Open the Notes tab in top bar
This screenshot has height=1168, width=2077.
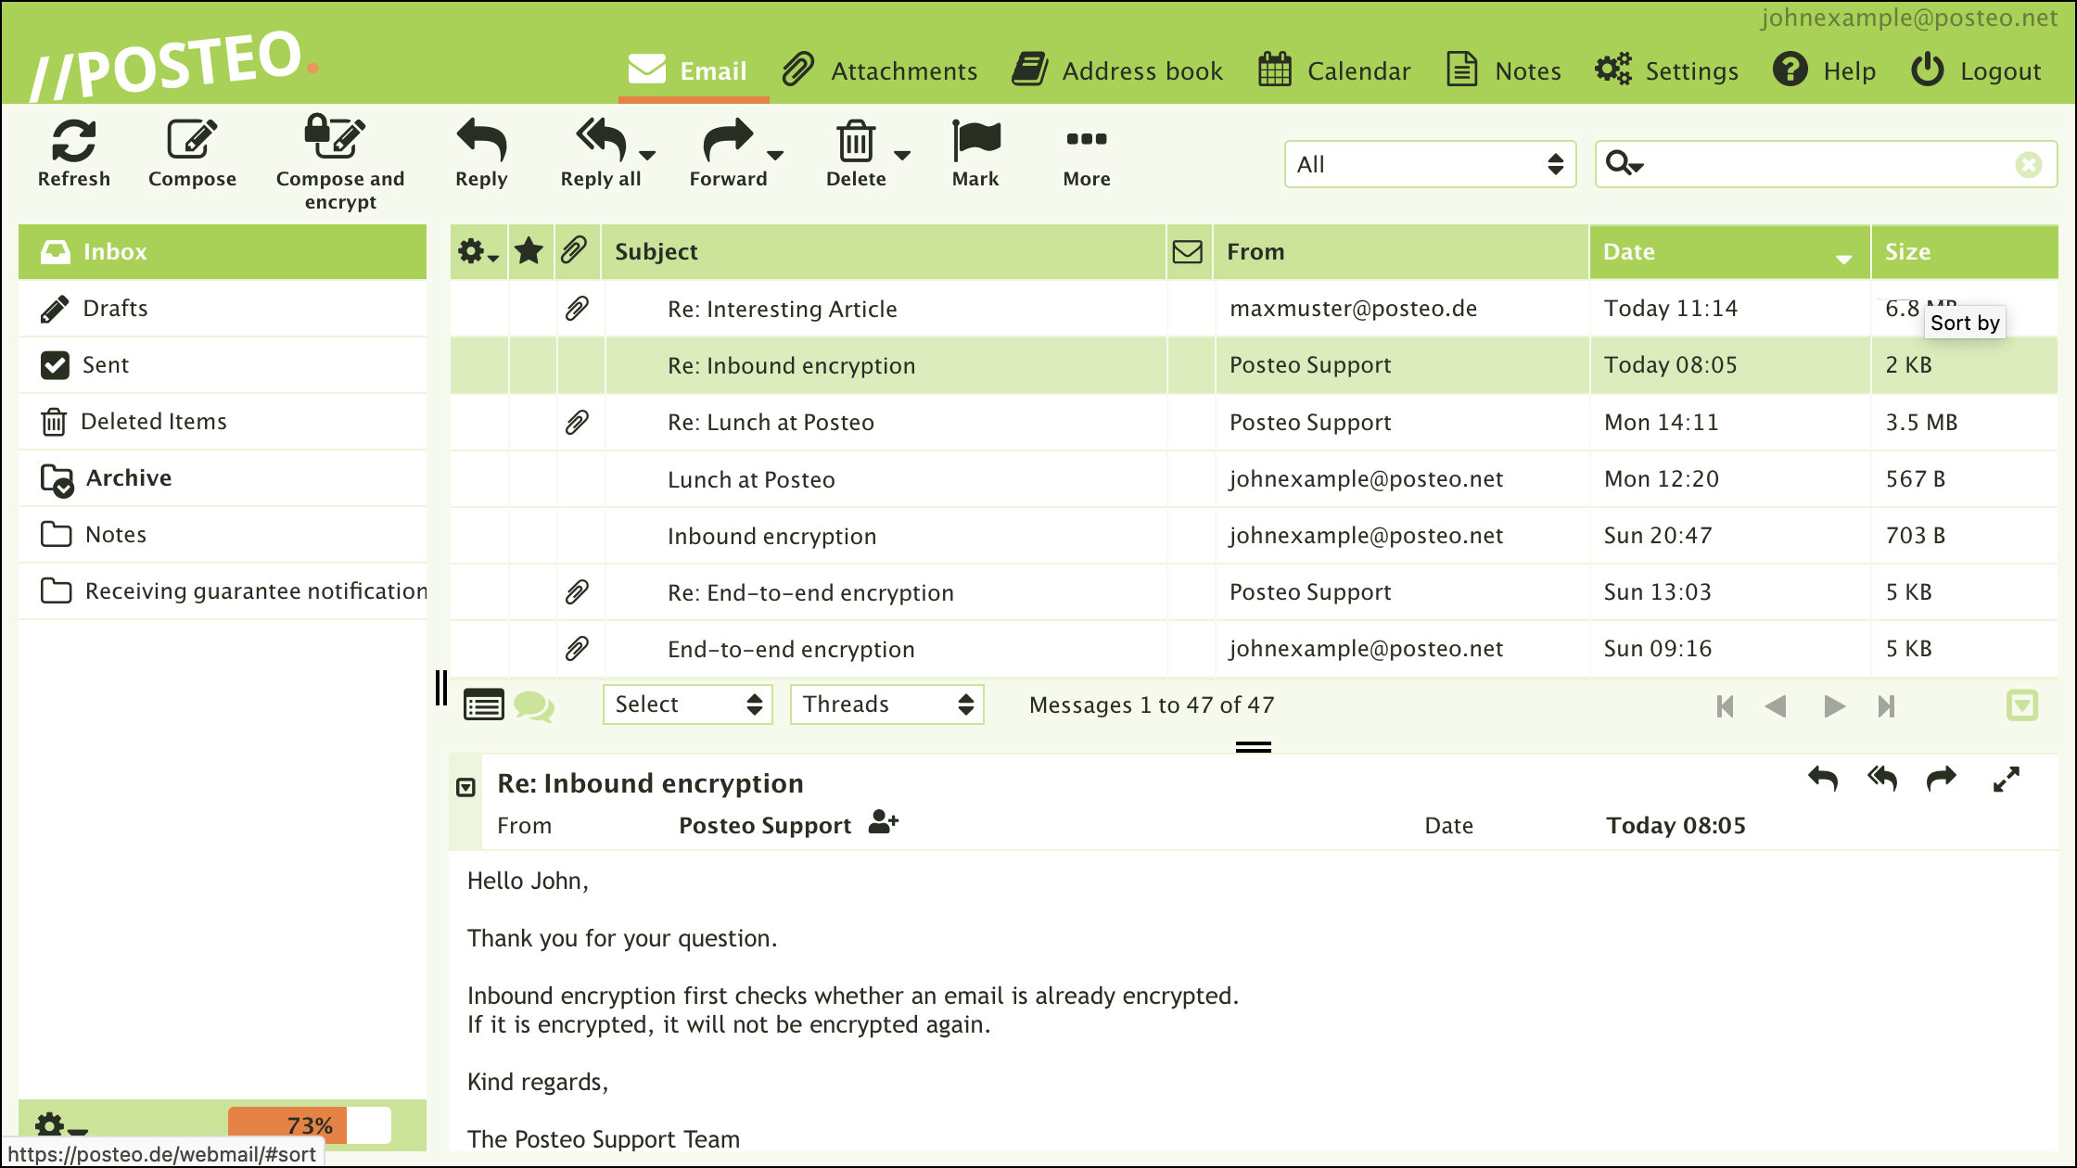[1503, 70]
